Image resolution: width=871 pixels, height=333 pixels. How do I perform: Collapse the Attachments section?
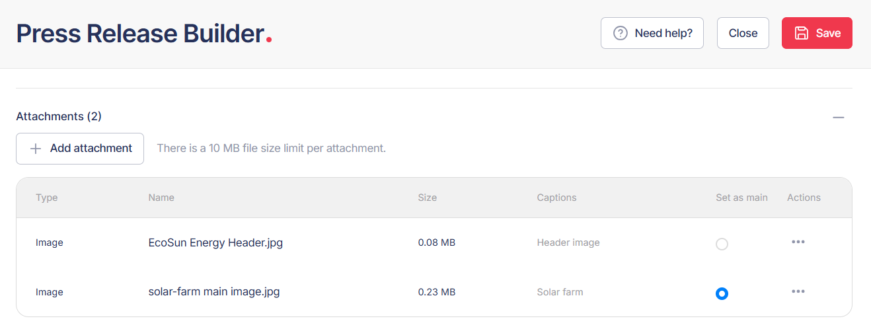pos(839,118)
